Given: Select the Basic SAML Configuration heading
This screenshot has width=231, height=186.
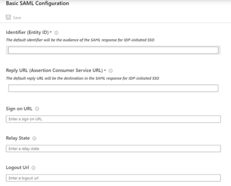Looking at the screenshot, I should pos(37,3).
